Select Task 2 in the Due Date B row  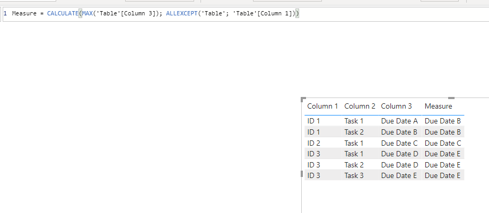tap(354, 132)
